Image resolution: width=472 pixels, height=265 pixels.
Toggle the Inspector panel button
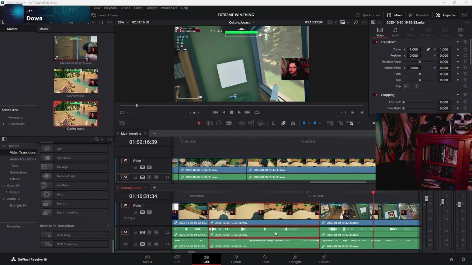coord(446,15)
